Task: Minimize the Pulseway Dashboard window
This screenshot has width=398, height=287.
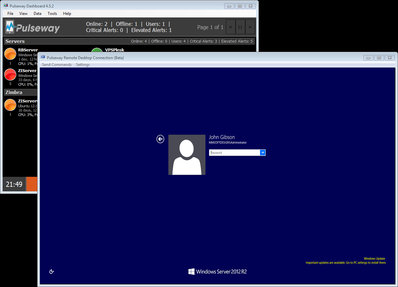Action: pyautogui.click(x=229, y=6)
